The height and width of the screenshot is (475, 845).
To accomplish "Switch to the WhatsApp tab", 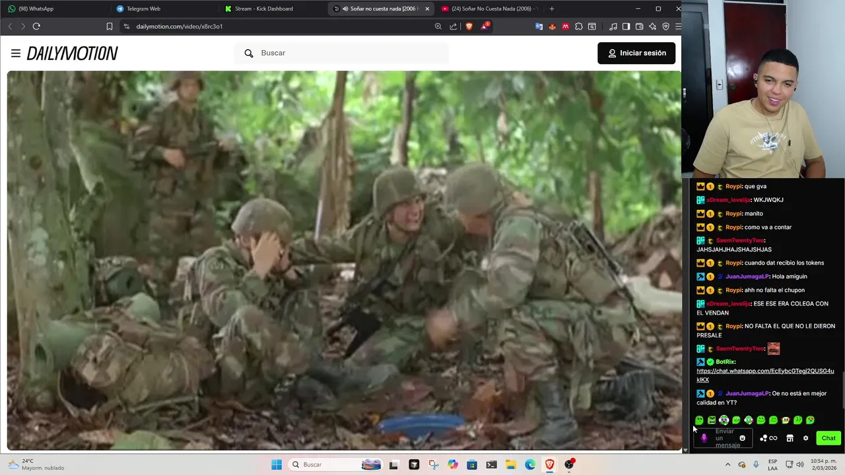I will click(x=53, y=9).
